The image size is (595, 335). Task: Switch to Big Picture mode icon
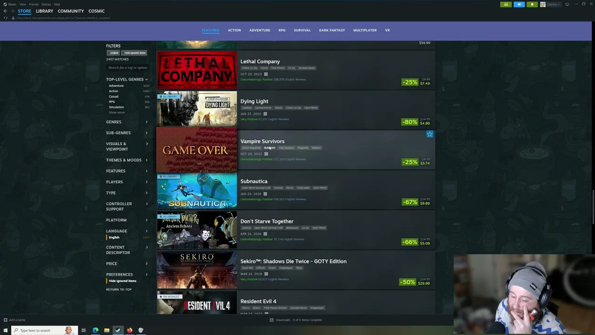[x=567, y=4]
